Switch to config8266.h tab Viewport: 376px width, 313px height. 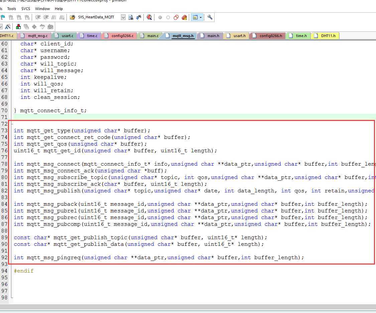tap(268, 36)
